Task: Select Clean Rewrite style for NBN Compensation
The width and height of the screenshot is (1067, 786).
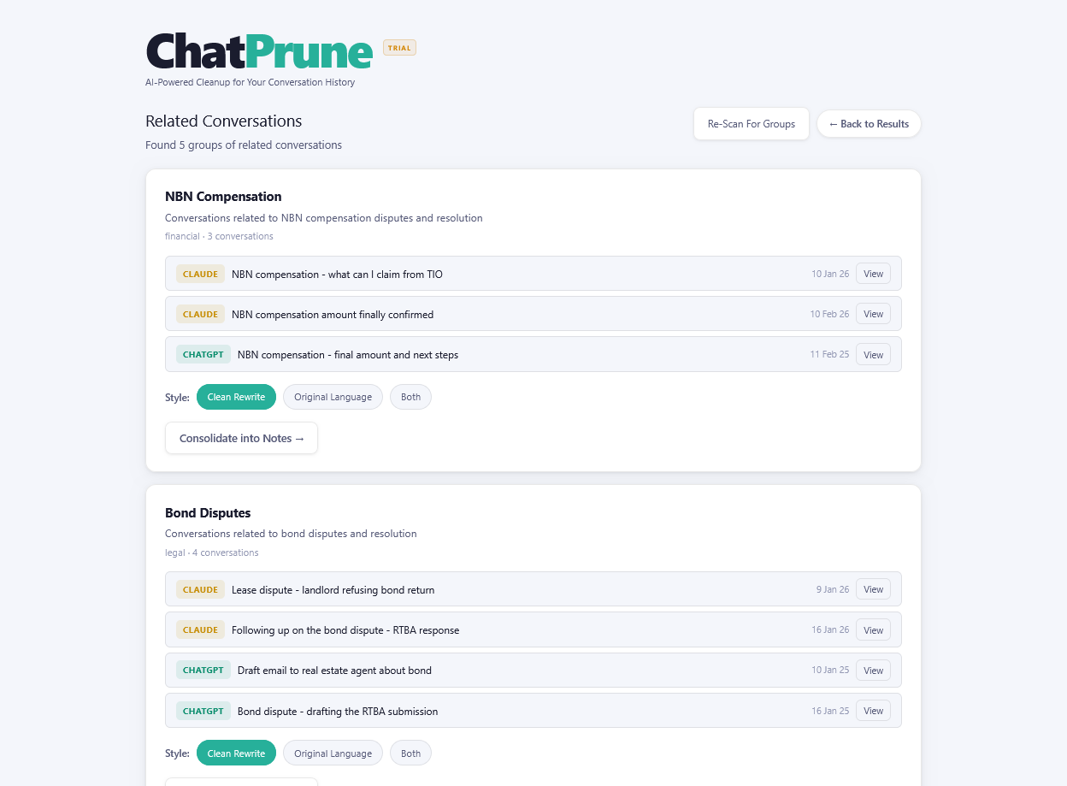Action: (x=236, y=397)
